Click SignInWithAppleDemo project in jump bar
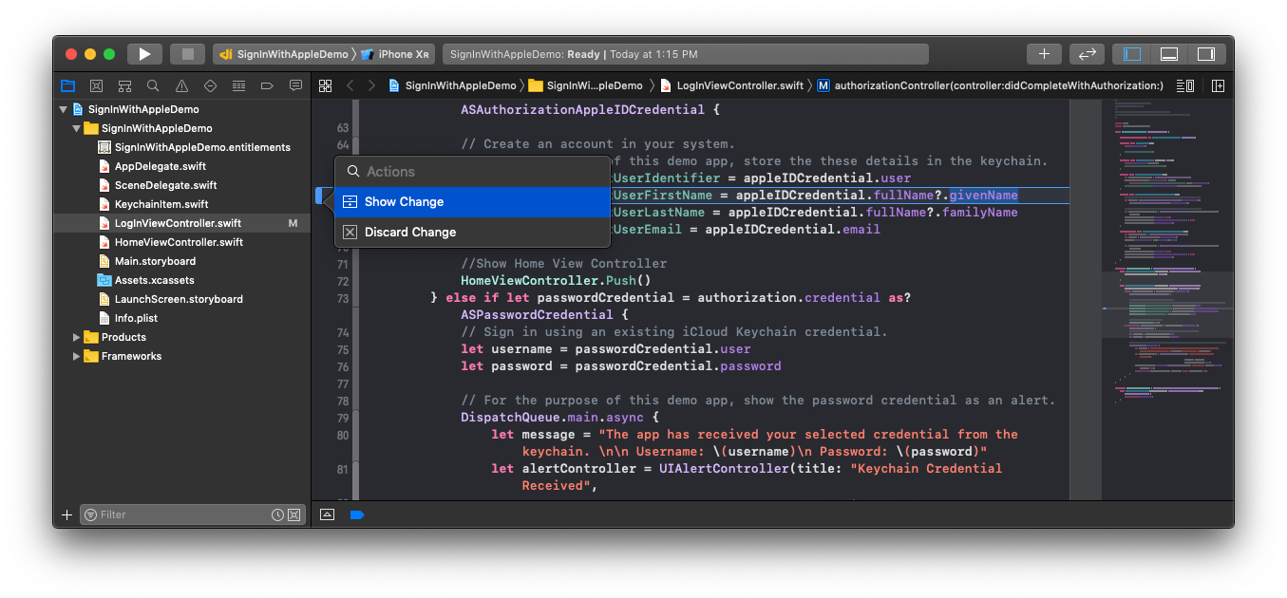The image size is (1287, 598). (x=451, y=85)
